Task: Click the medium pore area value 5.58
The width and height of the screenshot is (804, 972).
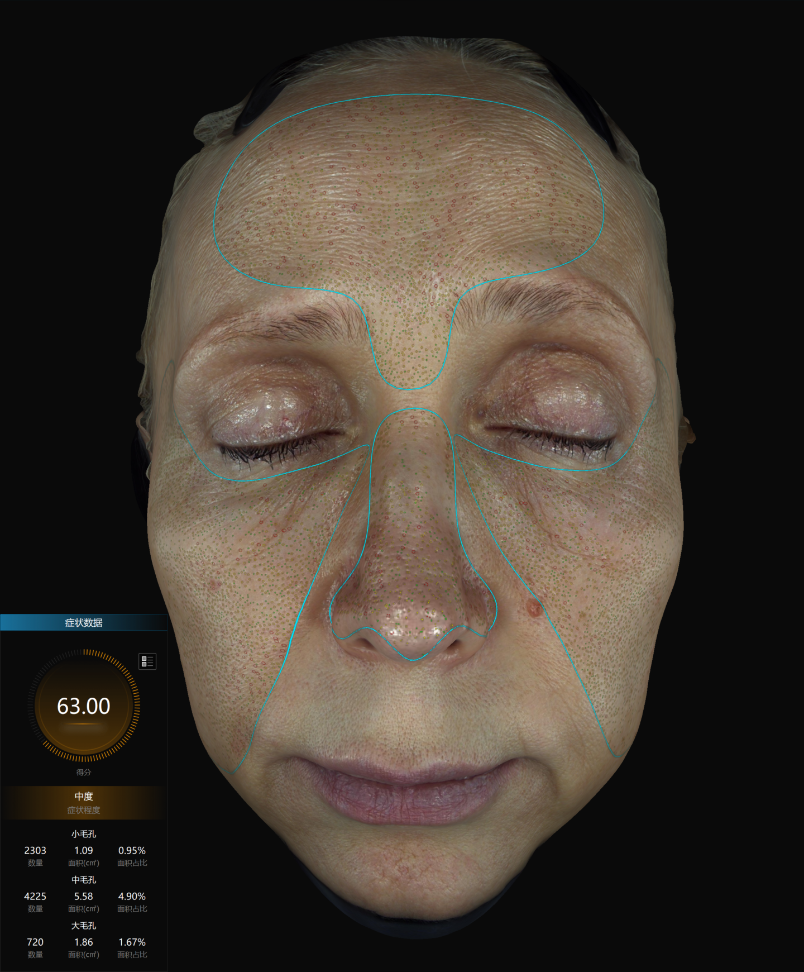Action: [84, 896]
